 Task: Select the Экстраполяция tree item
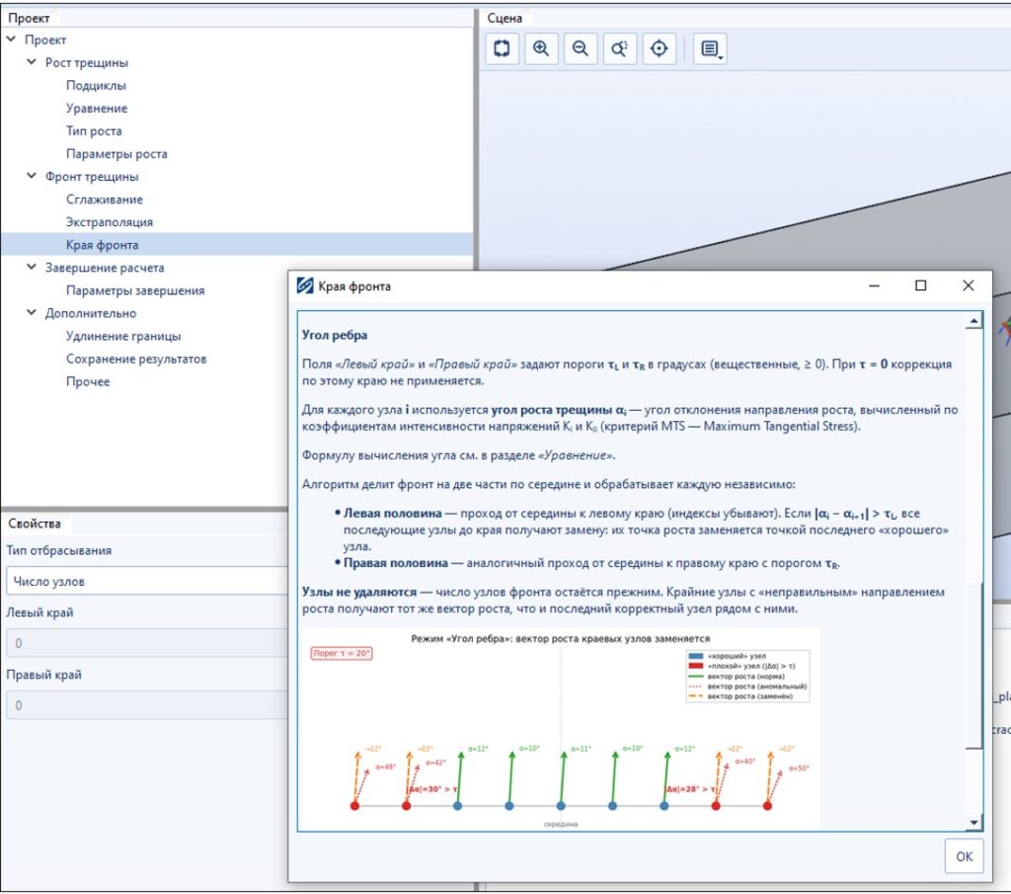(x=110, y=222)
